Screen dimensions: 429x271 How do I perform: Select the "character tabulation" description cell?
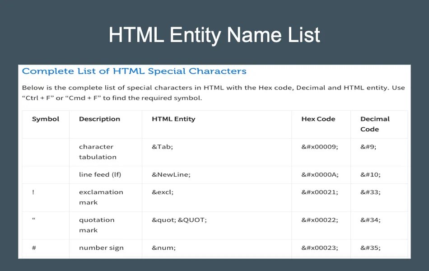click(x=98, y=152)
